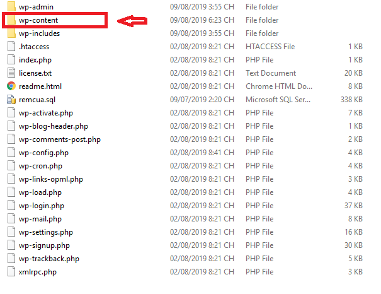Select the remcua.sql database file icon
This screenshot has height=294, width=381.
coord(11,100)
